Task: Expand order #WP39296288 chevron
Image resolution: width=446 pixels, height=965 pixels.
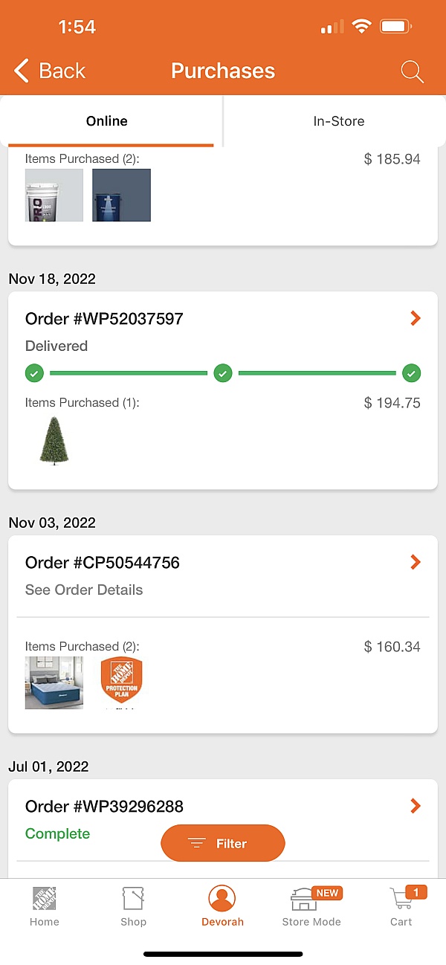Action: pos(416,807)
